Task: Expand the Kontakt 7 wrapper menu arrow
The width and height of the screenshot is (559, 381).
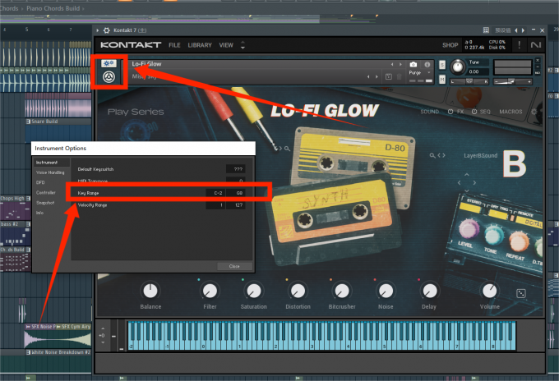Action: [x=97, y=30]
